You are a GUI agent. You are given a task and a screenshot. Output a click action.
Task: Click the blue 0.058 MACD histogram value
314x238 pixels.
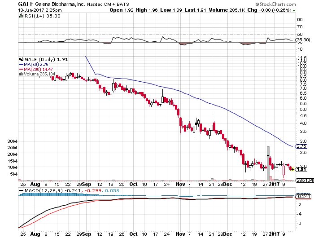[112, 190]
